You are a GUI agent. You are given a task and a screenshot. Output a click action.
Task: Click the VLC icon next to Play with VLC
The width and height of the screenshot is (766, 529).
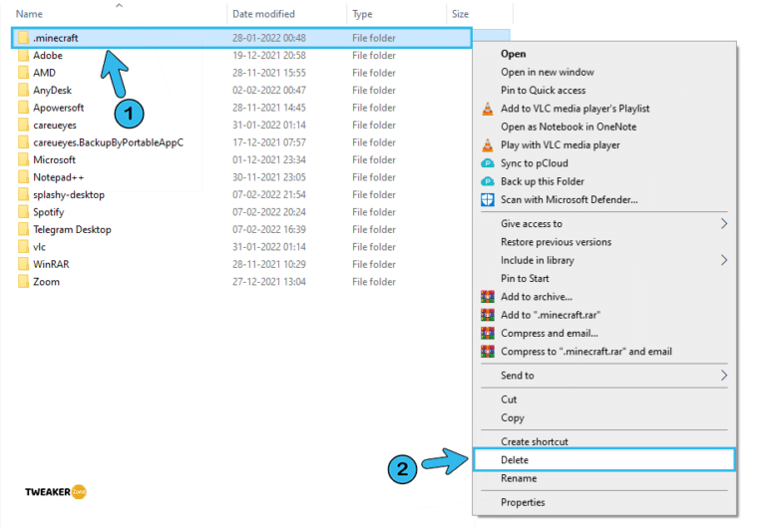tap(488, 145)
